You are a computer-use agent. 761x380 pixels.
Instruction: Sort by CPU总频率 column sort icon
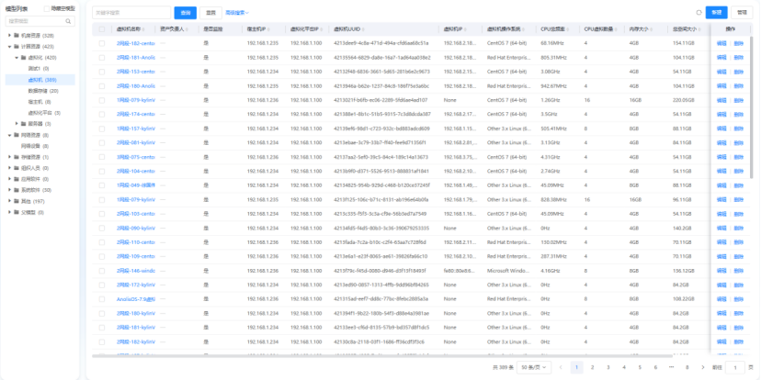tap(568, 29)
